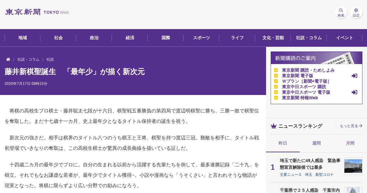367x193 pixels.
Task: Click checkmark icon beside 東京新聞 購読・ためしよみ
Action: click(276, 70)
